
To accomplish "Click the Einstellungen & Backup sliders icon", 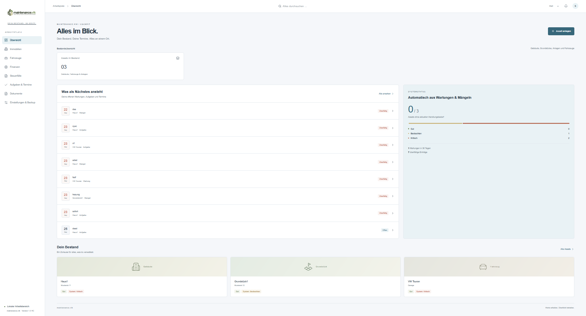I will tap(6, 102).
